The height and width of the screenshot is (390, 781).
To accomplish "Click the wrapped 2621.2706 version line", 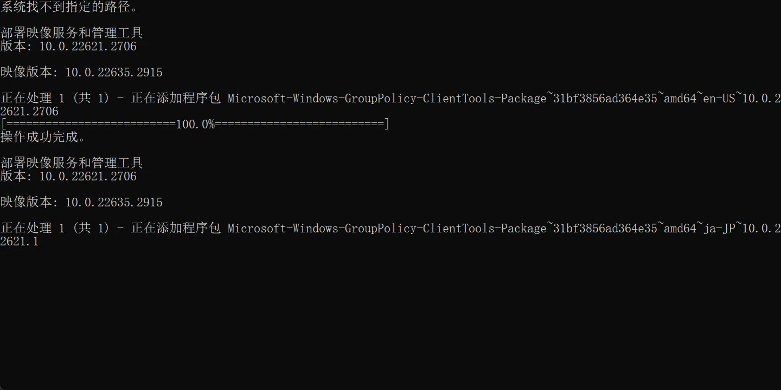I will point(29,112).
